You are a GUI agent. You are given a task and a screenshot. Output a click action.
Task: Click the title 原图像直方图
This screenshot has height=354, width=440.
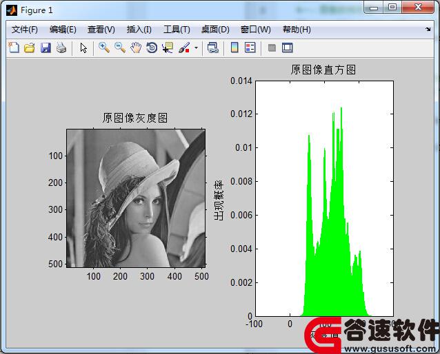click(x=323, y=70)
